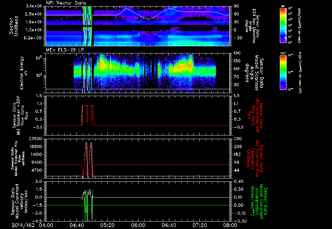
Task: Click the green acceleration spikes in bottom panel
Action: coord(88,205)
